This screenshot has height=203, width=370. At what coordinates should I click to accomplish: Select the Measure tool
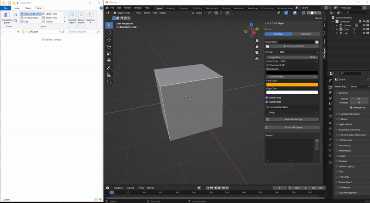pos(109,75)
